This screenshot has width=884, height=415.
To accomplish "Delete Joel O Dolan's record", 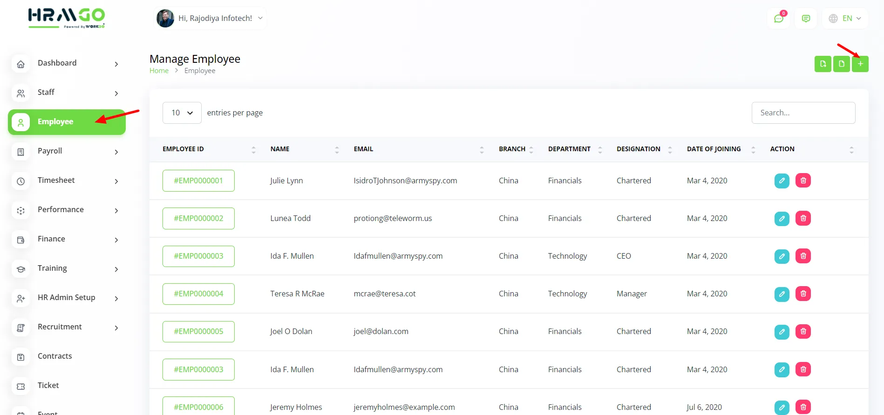I will [x=803, y=331].
